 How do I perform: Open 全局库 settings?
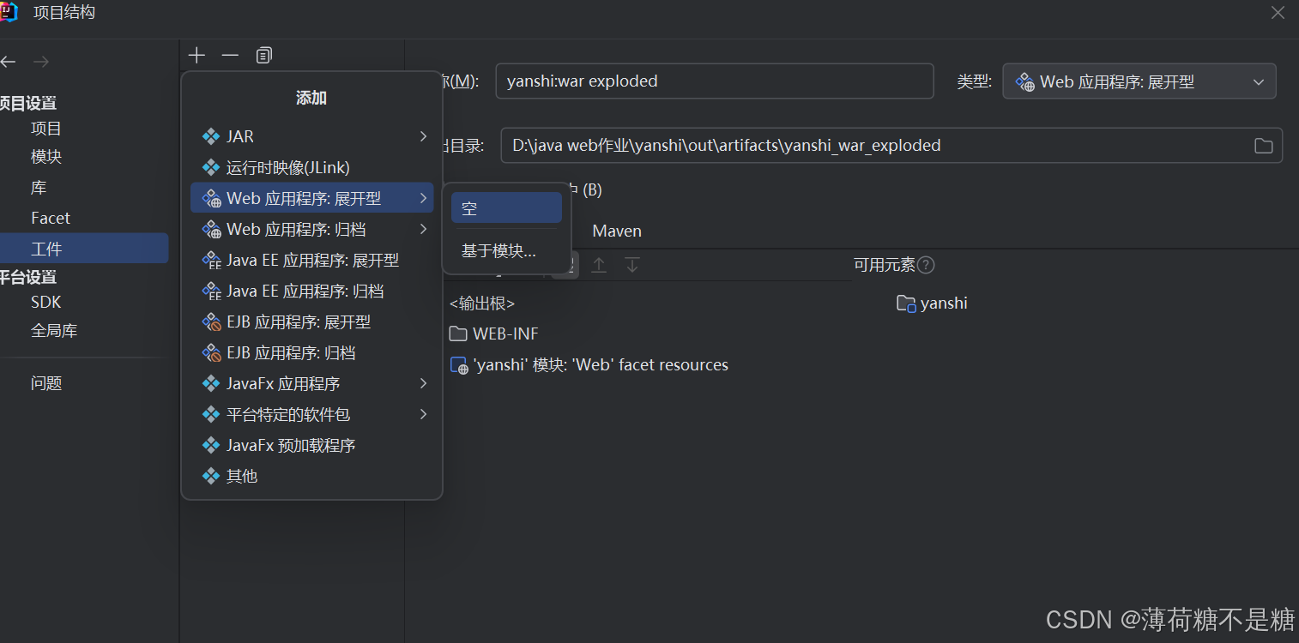coord(54,330)
